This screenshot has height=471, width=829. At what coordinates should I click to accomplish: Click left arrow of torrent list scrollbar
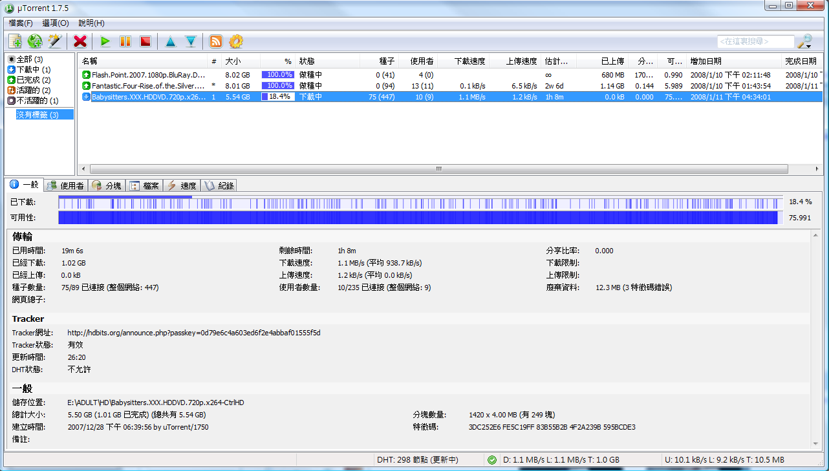pos(83,169)
